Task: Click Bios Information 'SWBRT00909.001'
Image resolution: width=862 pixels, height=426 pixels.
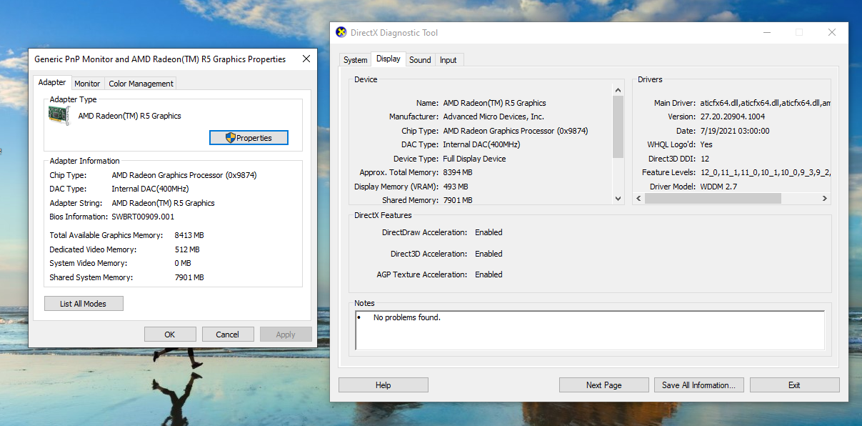Action: pyautogui.click(x=143, y=217)
